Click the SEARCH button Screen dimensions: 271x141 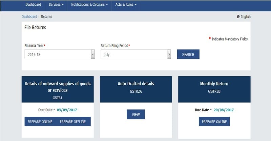(188, 54)
